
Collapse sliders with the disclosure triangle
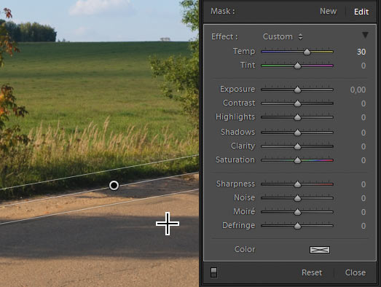pos(365,35)
